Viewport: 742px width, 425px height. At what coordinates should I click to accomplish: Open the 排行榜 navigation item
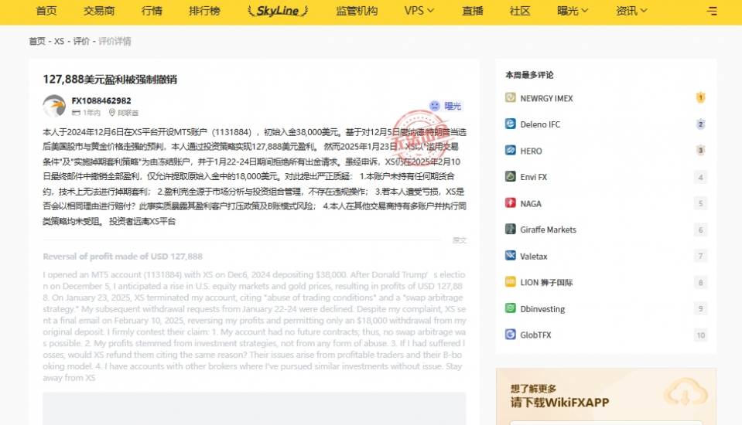(x=204, y=10)
